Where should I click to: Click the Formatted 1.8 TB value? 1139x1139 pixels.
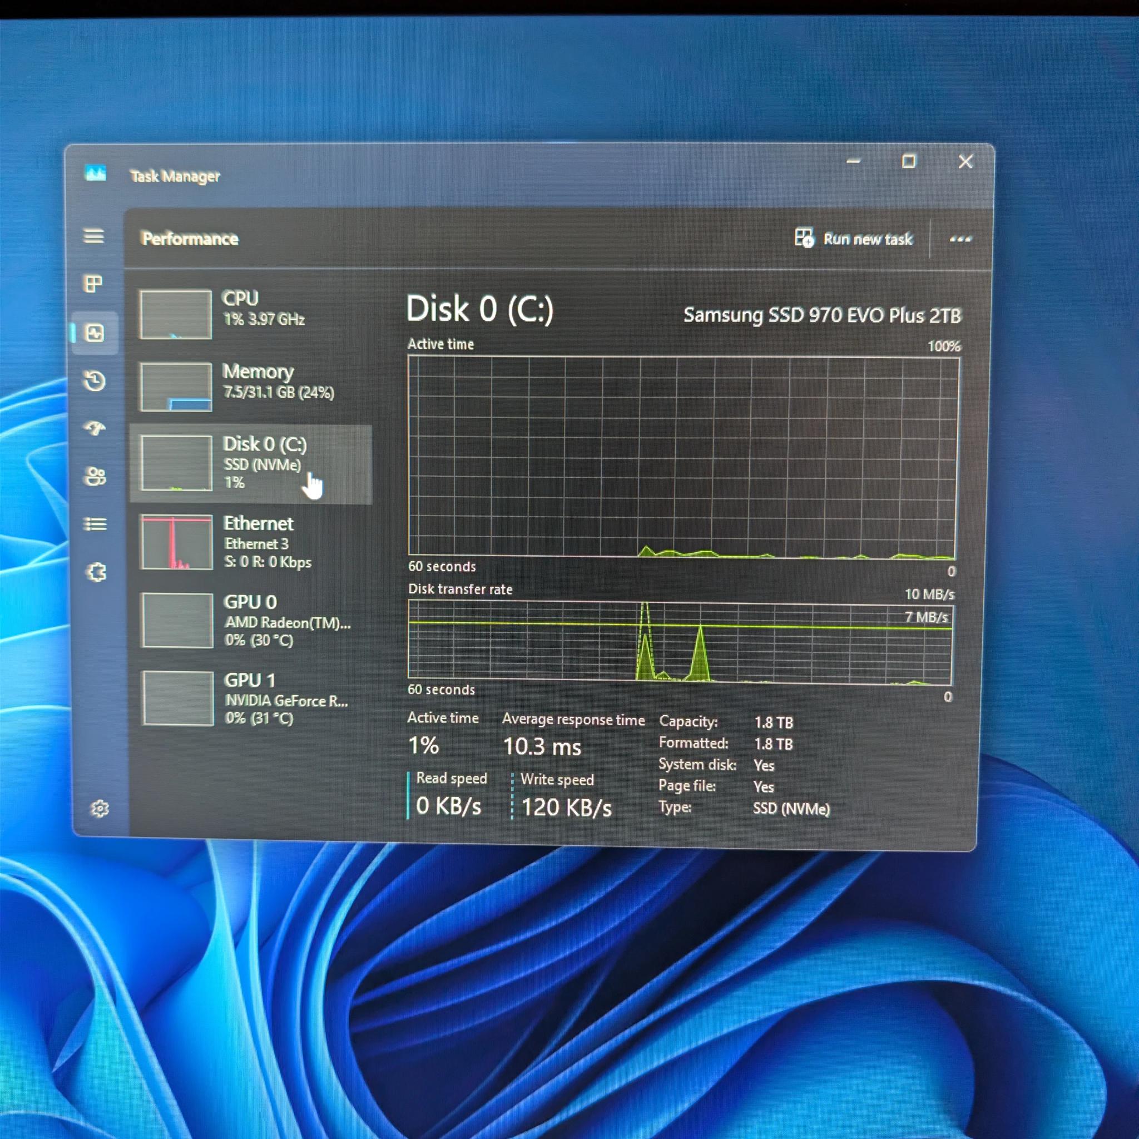tap(774, 744)
